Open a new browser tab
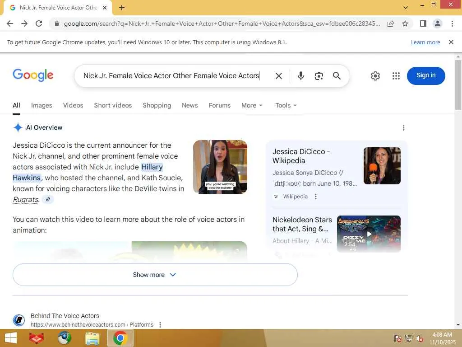 (x=122, y=8)
